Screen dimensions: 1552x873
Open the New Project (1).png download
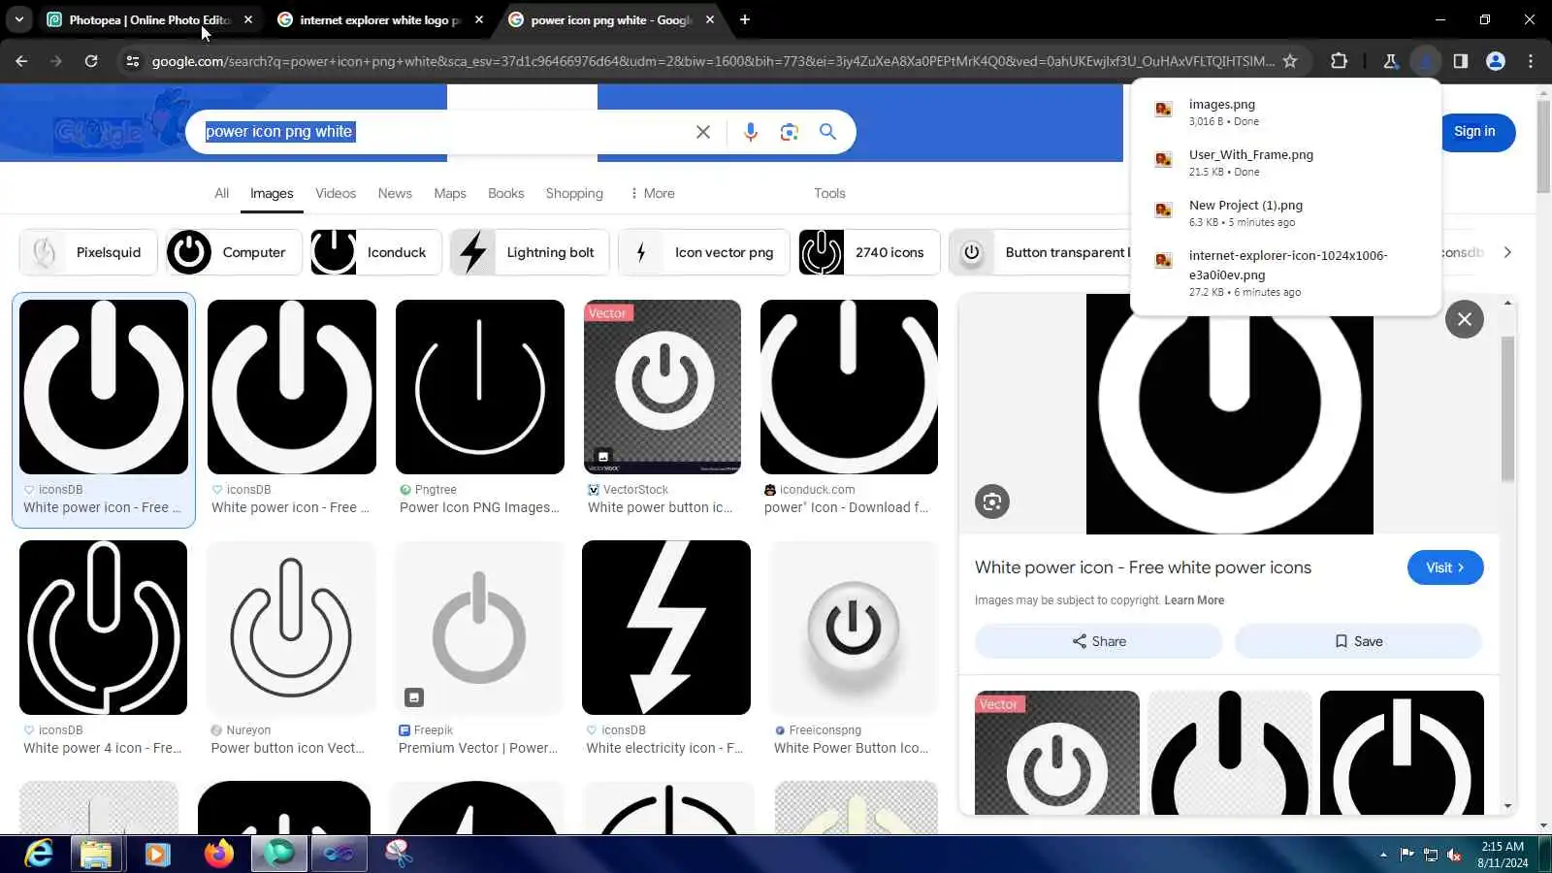[1285, 212]
